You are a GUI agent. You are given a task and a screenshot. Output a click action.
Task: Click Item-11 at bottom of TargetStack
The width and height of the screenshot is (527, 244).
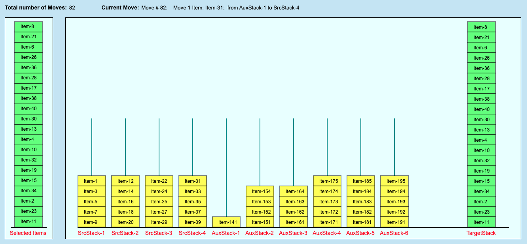[x=481, y=221]
